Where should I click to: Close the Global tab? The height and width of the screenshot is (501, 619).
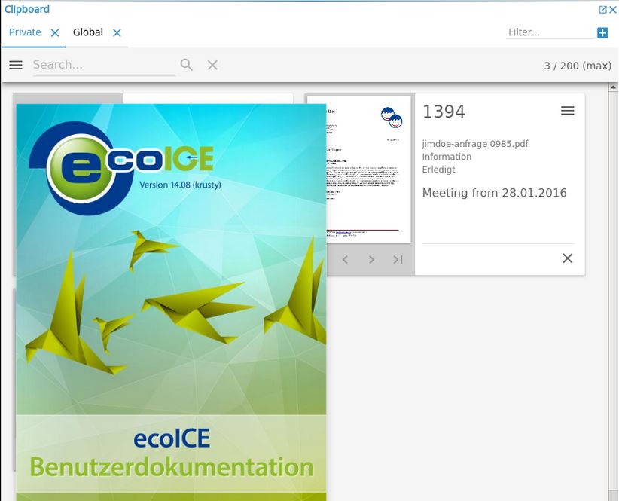coord(117,32)
